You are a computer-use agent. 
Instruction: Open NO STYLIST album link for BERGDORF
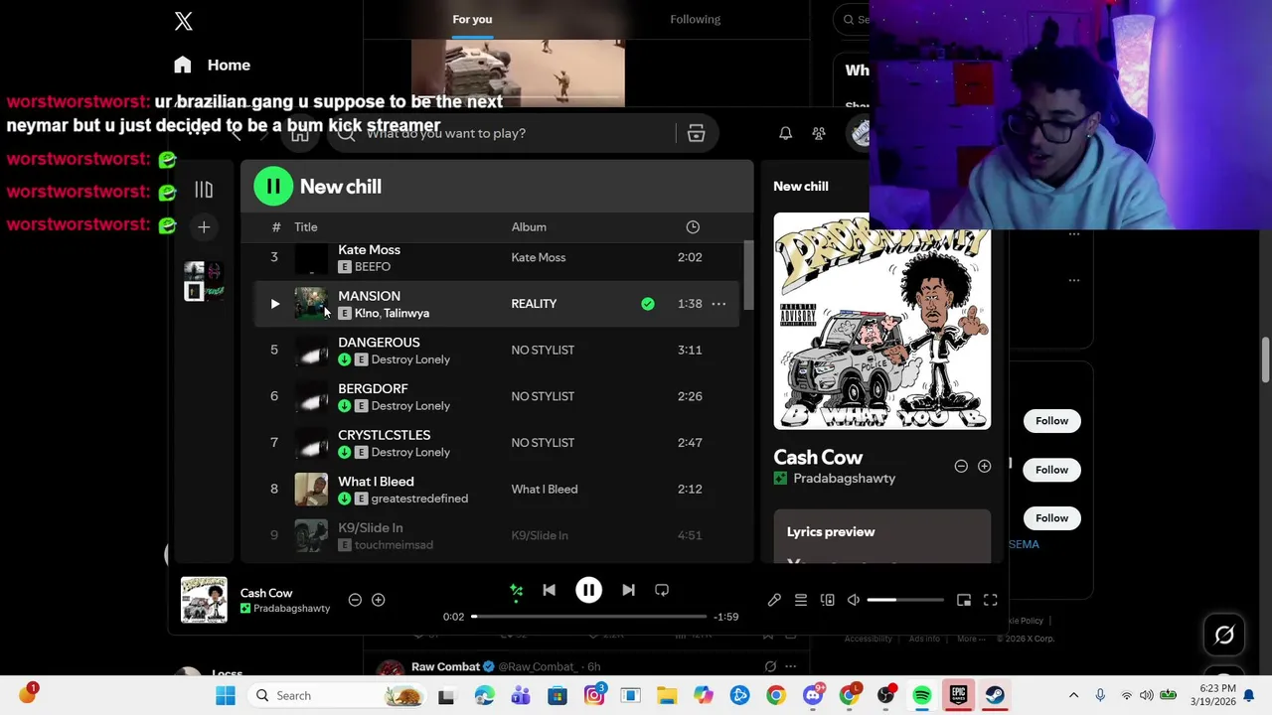(543, 396)
